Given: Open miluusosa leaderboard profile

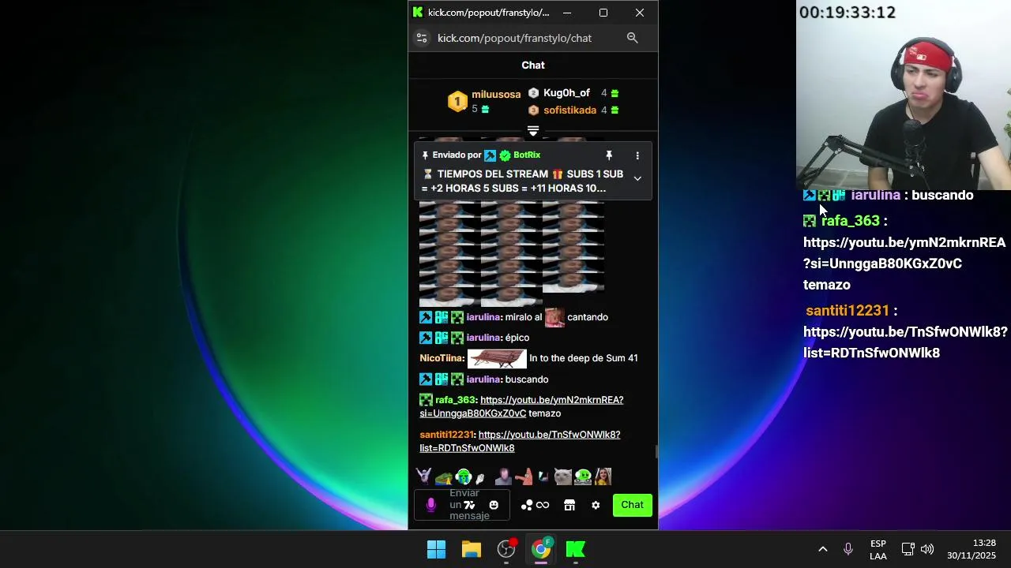Looking at the screenshot, I should pyautogui.click(x=496, y=95).
